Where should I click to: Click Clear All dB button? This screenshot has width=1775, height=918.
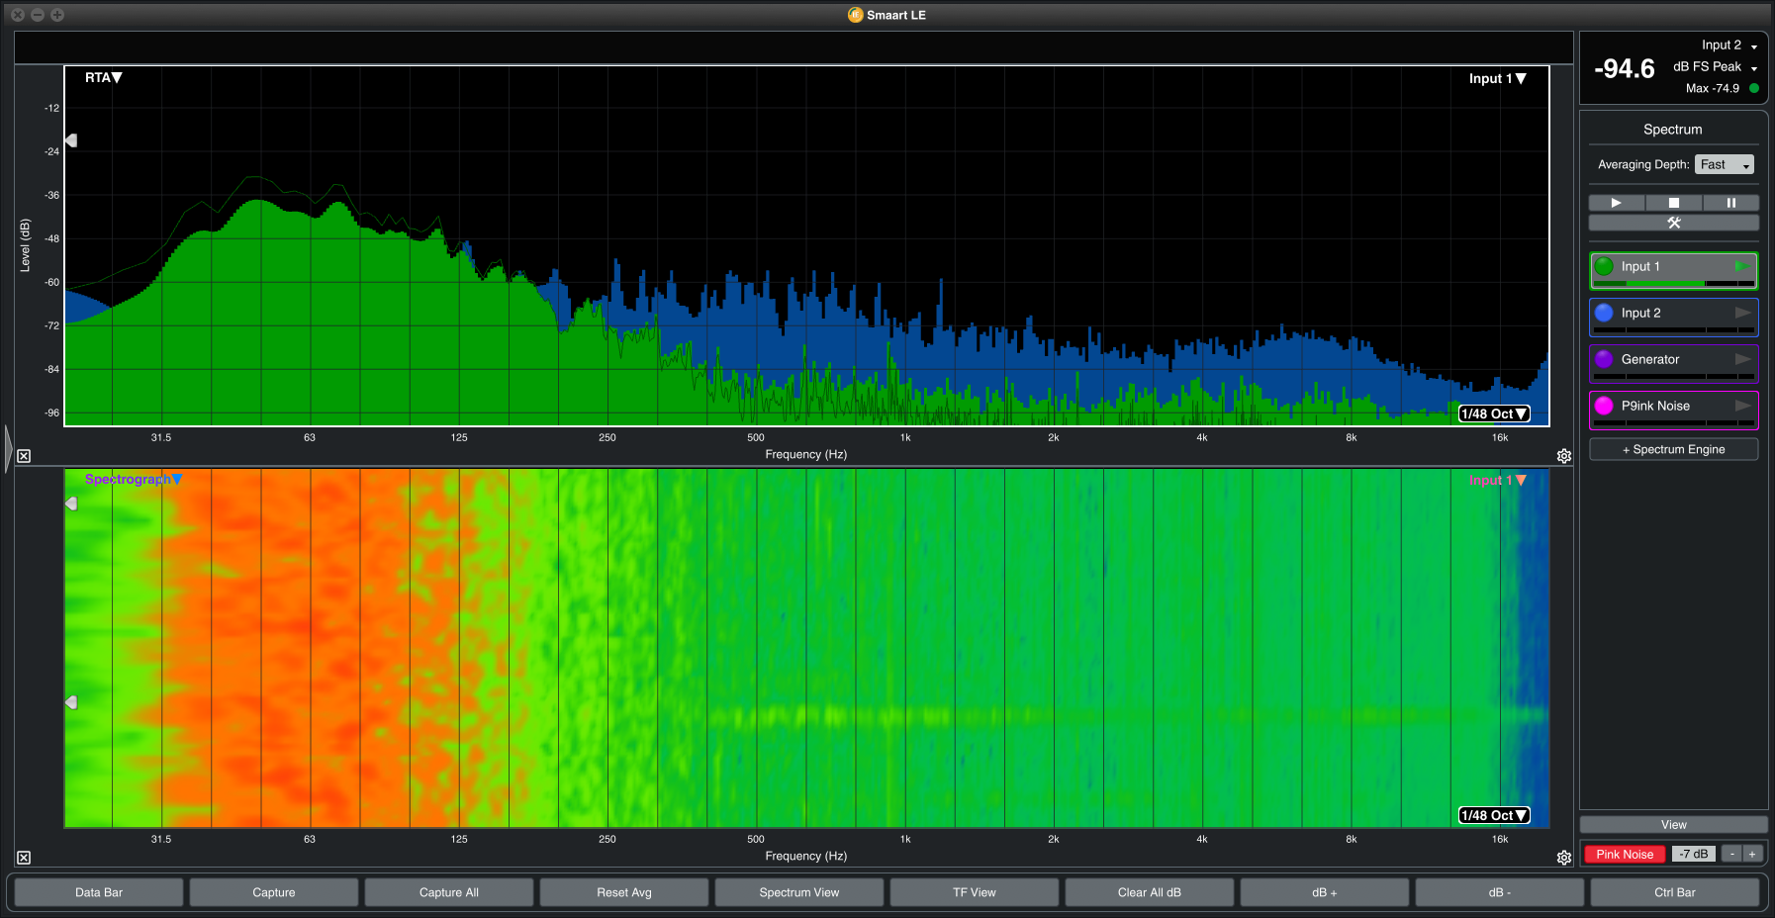(1150, 892)
